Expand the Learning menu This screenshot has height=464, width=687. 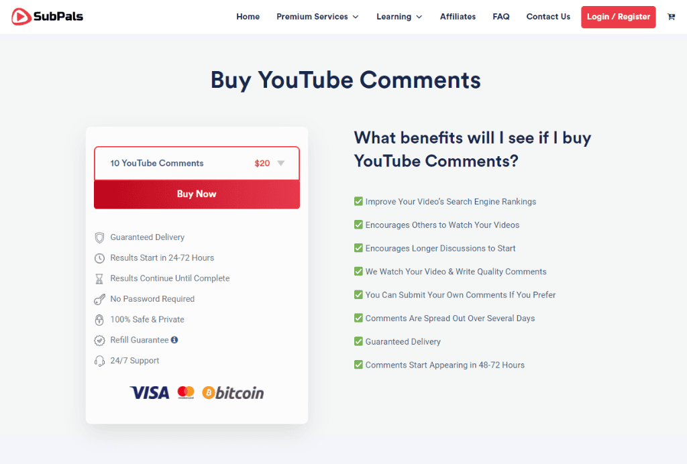click(399, 17)
